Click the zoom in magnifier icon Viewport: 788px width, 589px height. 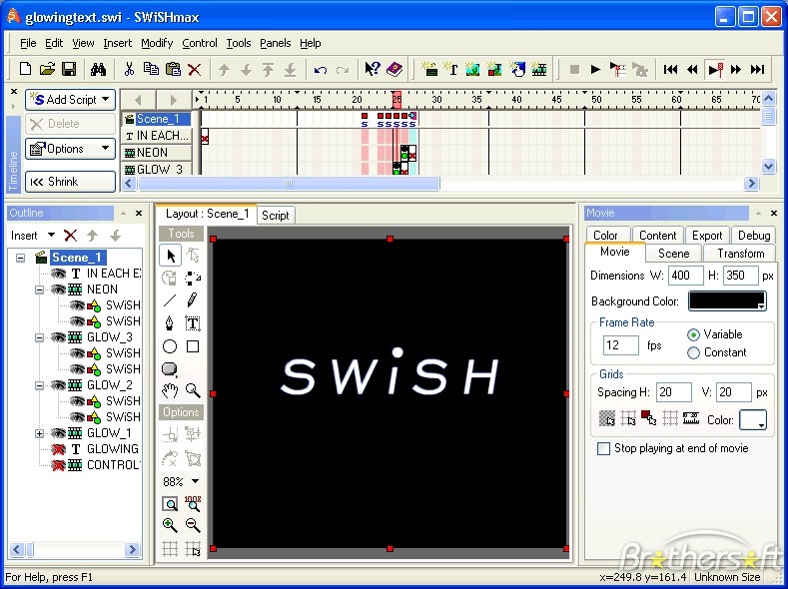170,525
